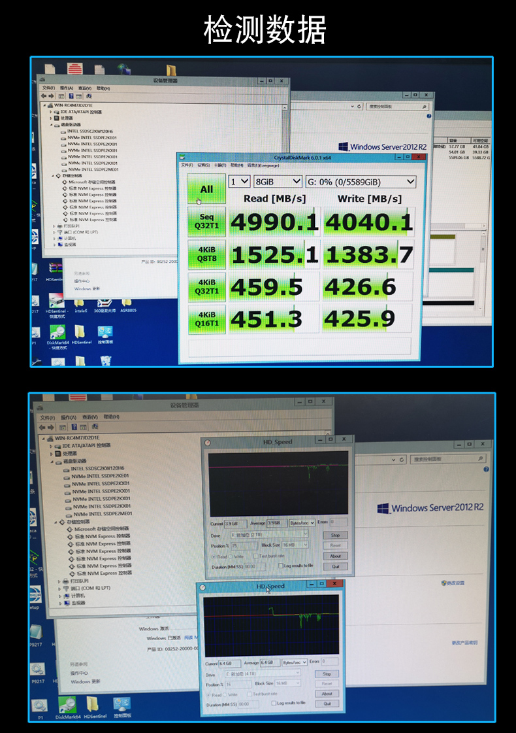Select NVMe INTEL SSDPE2KE01 in Device Manager beside HD_Speed
The height and width of the screenshot is (733, 516).
[x=100, y=476]
